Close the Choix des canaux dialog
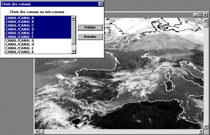This screenshot has width=210, height=135. [101, 4]
